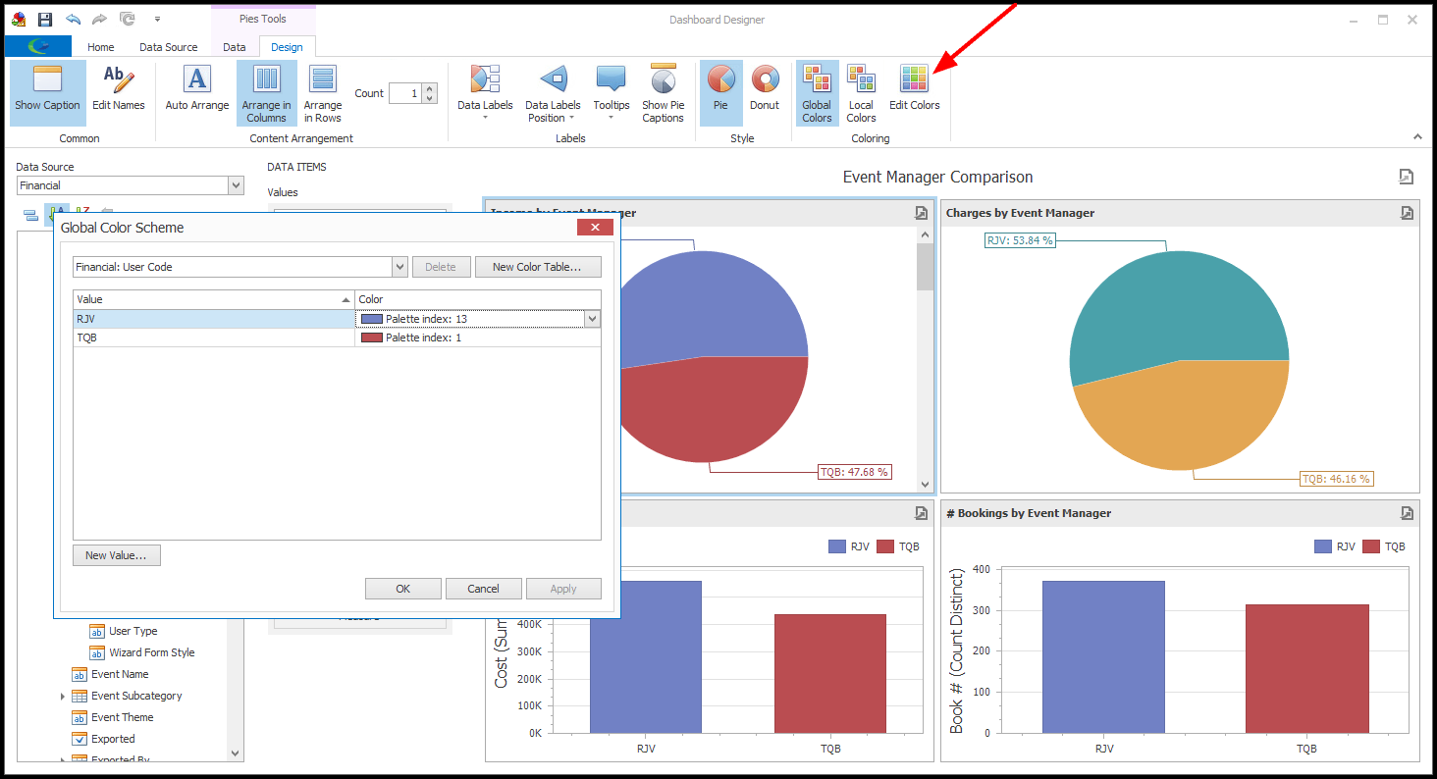Collapse the ribbon using the chevron
The image size is (1437, 779).
coord(1416,137)
